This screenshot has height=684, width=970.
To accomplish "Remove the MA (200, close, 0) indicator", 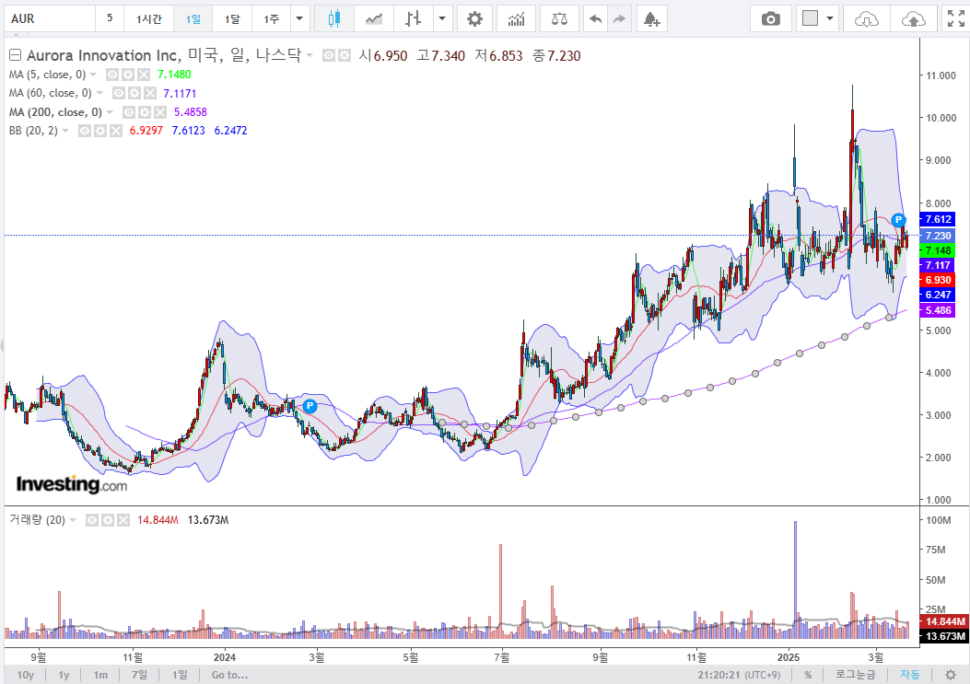I will click(x=160, y=112).
